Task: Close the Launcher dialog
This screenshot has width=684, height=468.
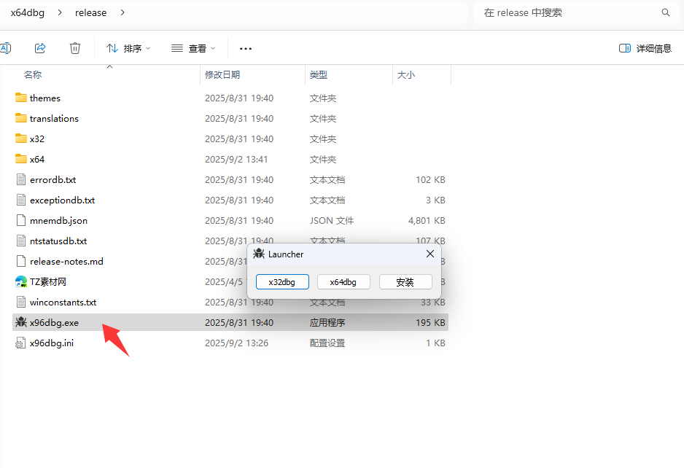Action: tap(430, 254)
